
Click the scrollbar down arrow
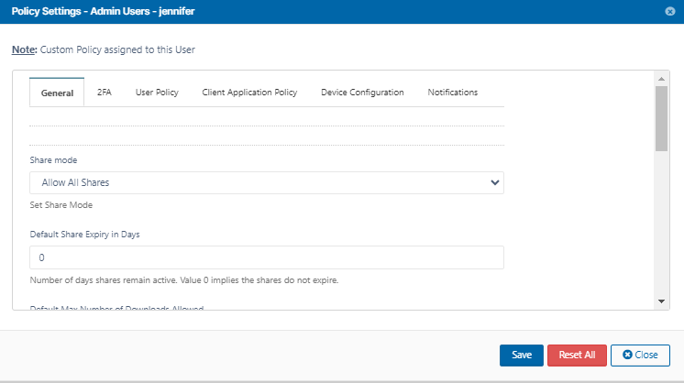tap(661, 301)
